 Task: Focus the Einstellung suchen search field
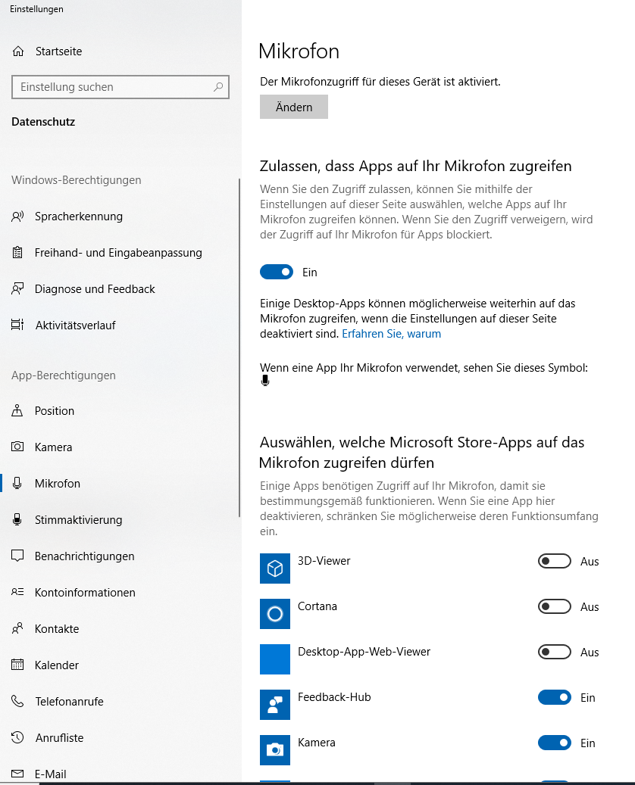click(x=120, y=87)
